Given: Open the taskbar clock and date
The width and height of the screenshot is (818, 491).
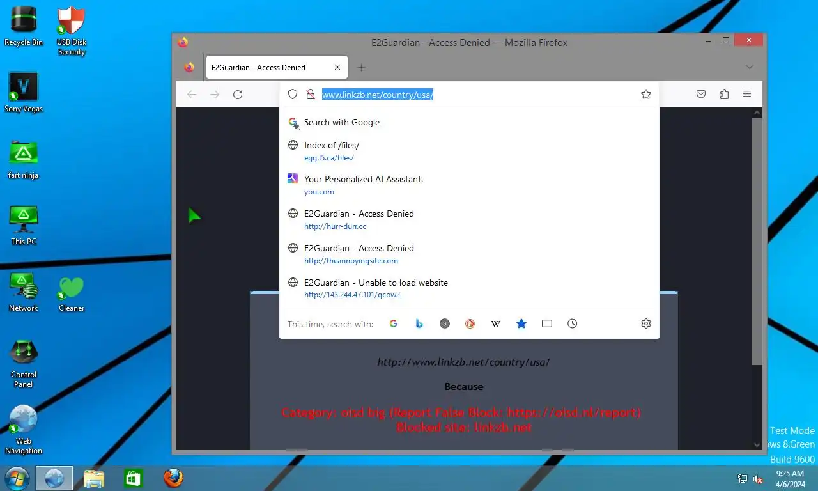Looking at the screenshot, I should [790, 478].
